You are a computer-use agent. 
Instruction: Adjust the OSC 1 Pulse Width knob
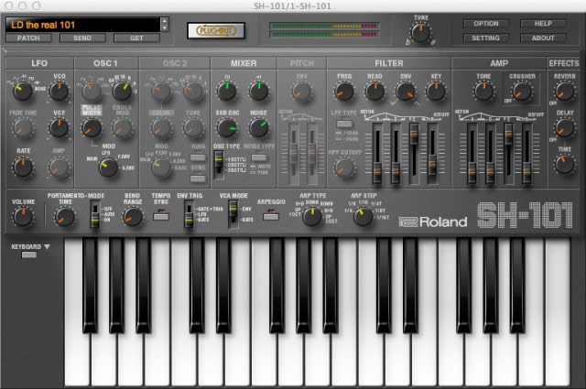click(92, 128)
